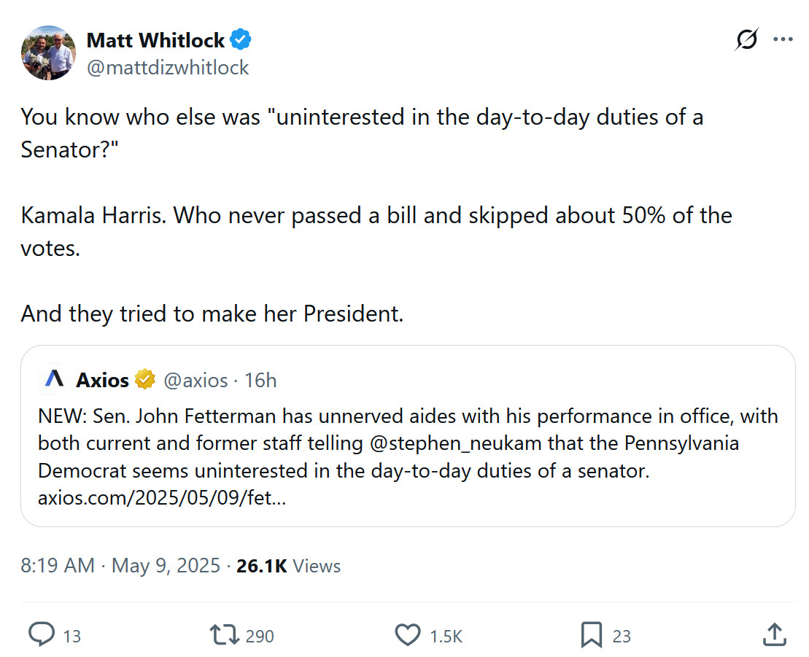The width and height of the screenshot is (809, 657).
Task: Click the 8:19 AM May 9 timestamp
Action: point(120,565)
